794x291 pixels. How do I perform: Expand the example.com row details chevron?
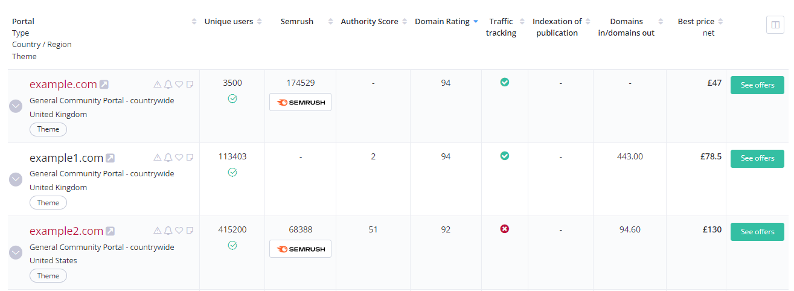point(16,106)
